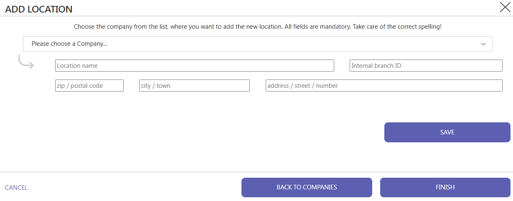Cancel adding the location
Viewport: 513px width, 201px height.
pos(16,188)
